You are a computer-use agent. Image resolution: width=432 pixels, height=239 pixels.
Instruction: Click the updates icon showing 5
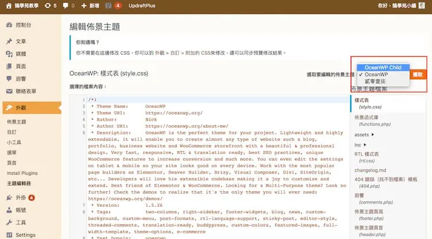[48, 6]
